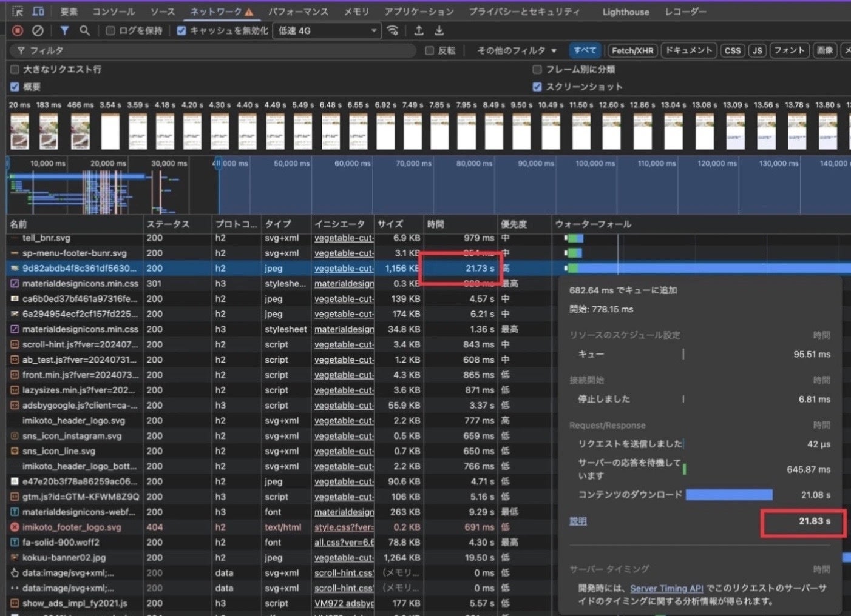Enable the ログを保持 checkbox

(x=110, y=31)
